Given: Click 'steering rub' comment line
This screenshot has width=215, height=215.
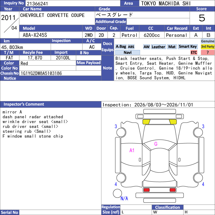Looking at the screenshot, I should click(x=27, y=131).
